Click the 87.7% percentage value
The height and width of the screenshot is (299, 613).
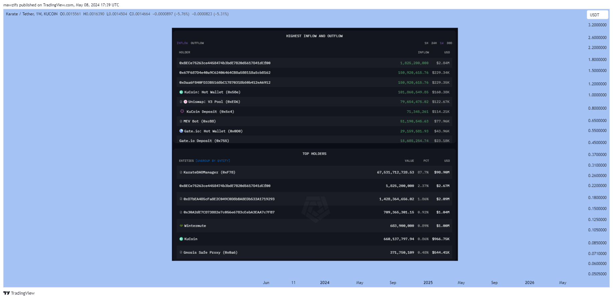(x=423, y=172)
